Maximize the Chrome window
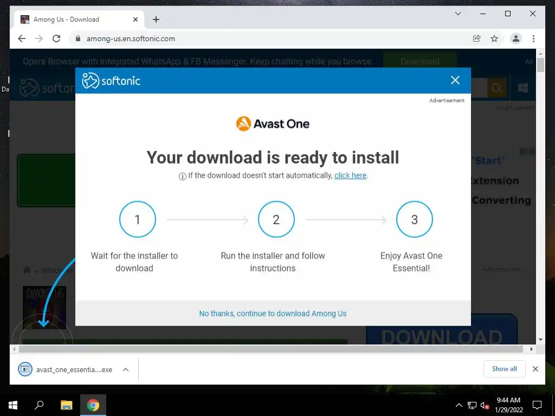Screen dimensions: 555x416 pyautogui.click(x=507, y=14)
